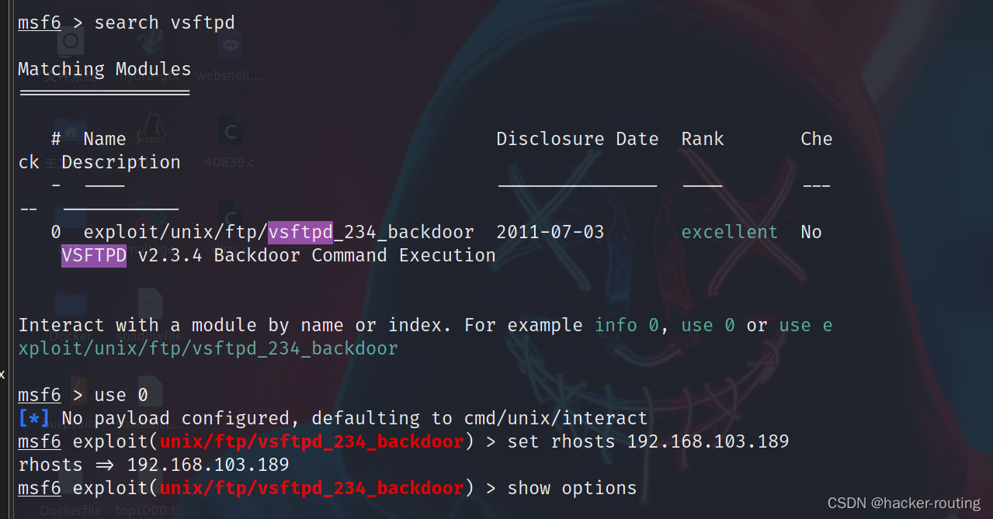
Task: Click the 'show options' command
Action: [x=572, y=488]
